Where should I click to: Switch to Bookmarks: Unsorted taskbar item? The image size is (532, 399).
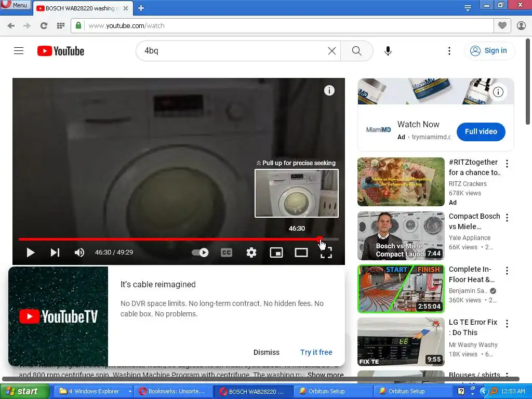click(x=173, y=391)
